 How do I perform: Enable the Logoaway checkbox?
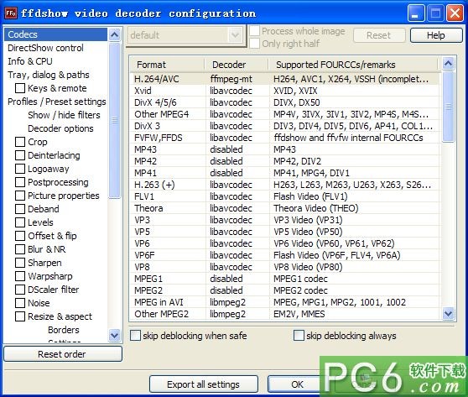click(20, 169)
